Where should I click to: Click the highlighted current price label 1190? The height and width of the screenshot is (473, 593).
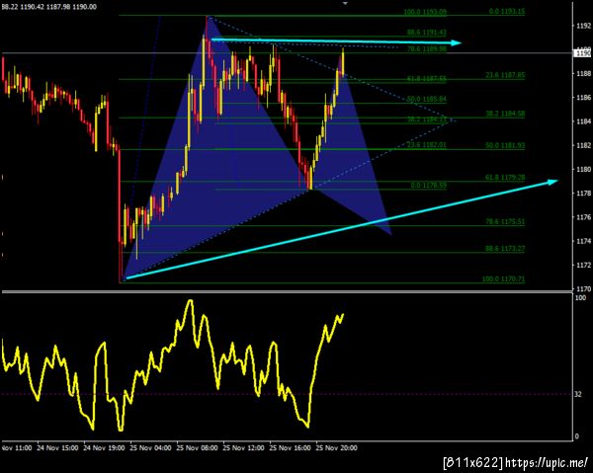point(583,53)
